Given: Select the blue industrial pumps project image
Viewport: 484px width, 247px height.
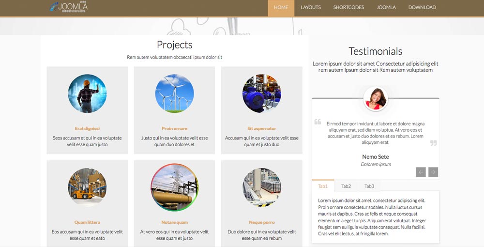Looking at the screenshot, I should (x=261, y=94).
